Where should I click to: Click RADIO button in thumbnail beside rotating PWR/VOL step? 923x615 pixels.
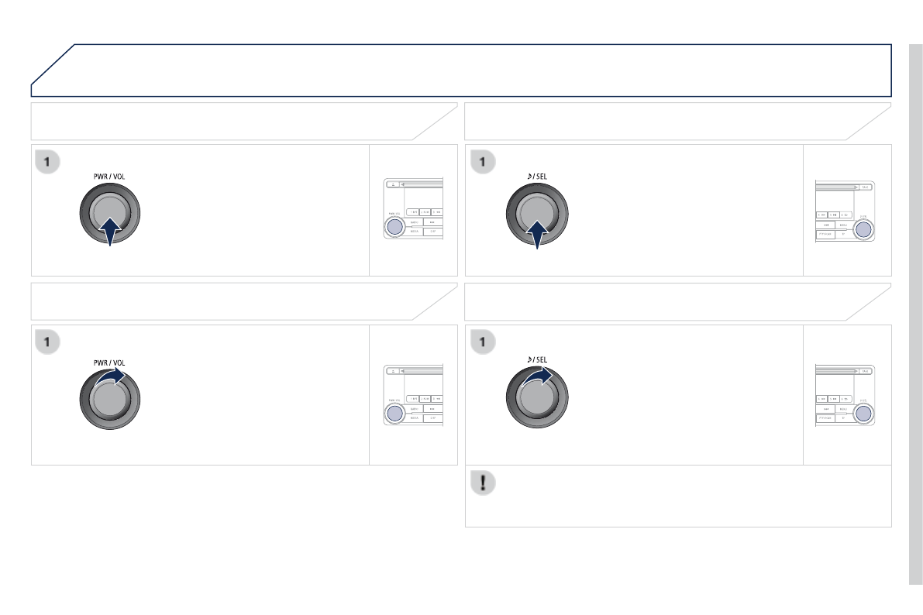414,407
